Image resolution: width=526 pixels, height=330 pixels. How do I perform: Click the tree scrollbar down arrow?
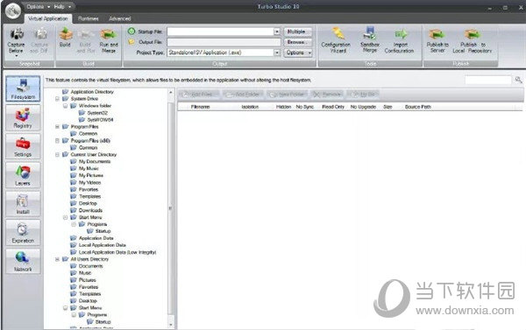171,324
